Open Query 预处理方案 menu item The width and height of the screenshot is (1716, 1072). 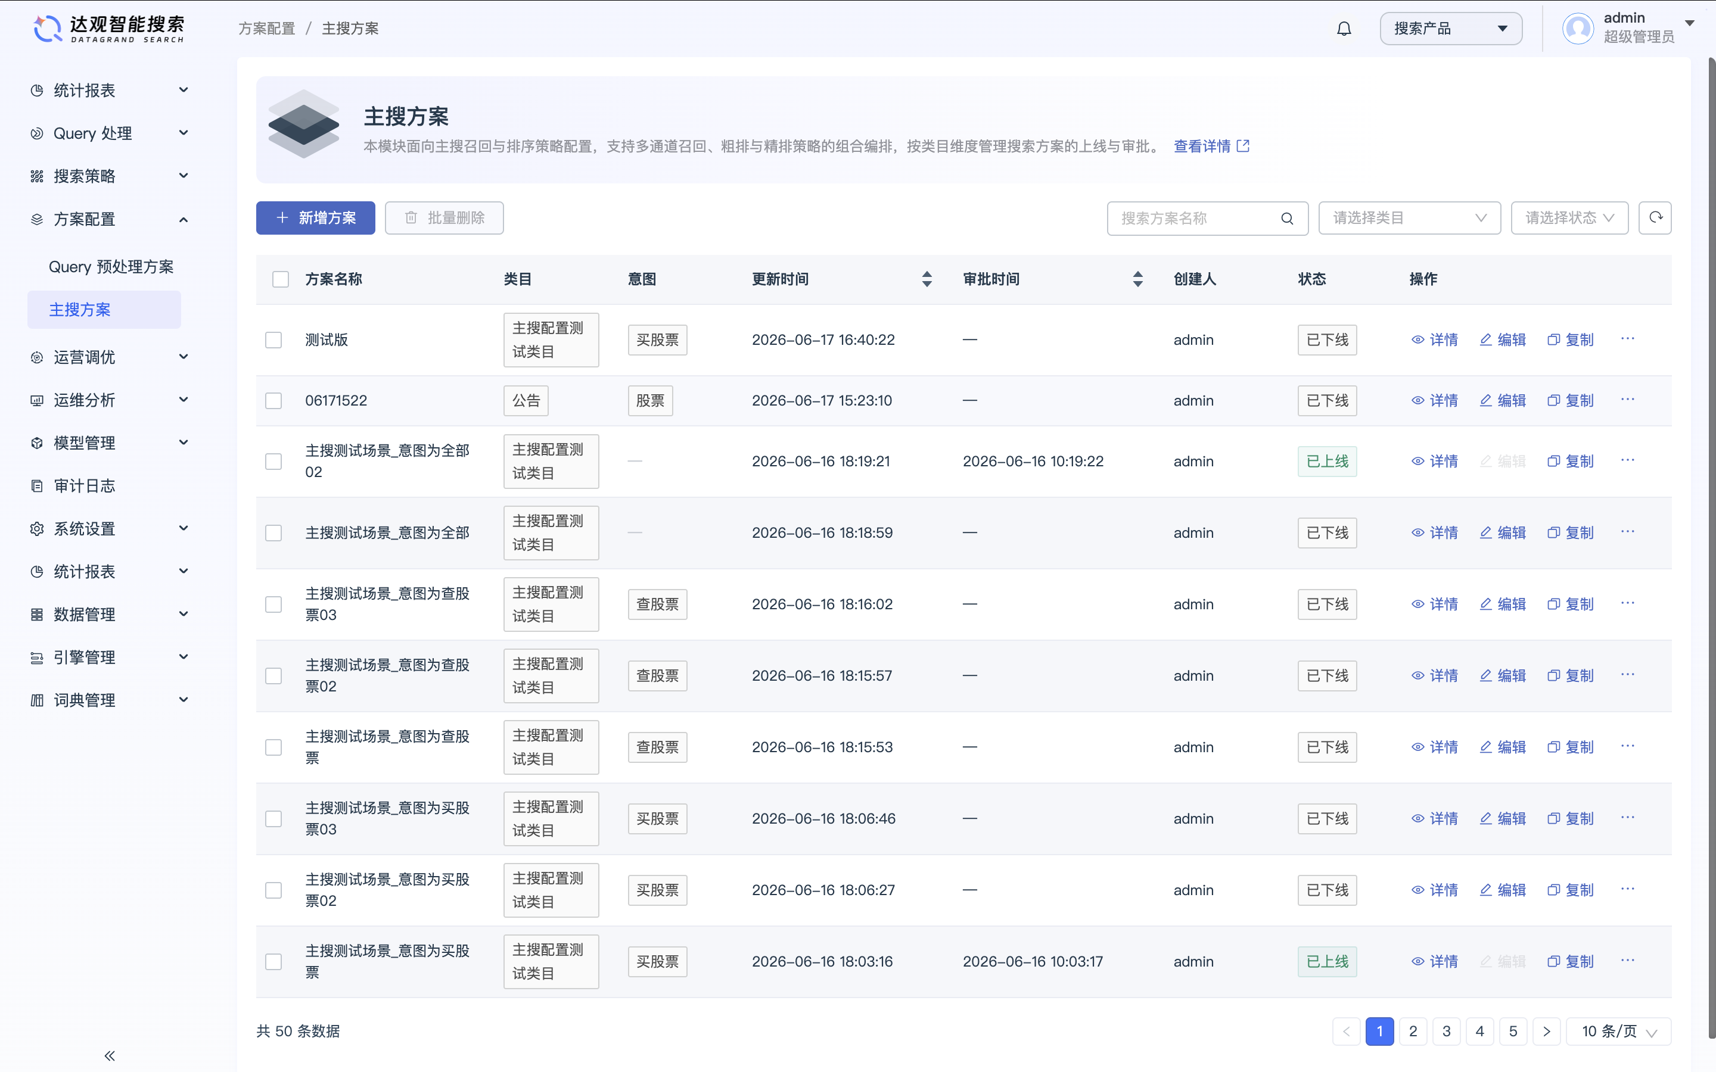[x=111, y=267]
